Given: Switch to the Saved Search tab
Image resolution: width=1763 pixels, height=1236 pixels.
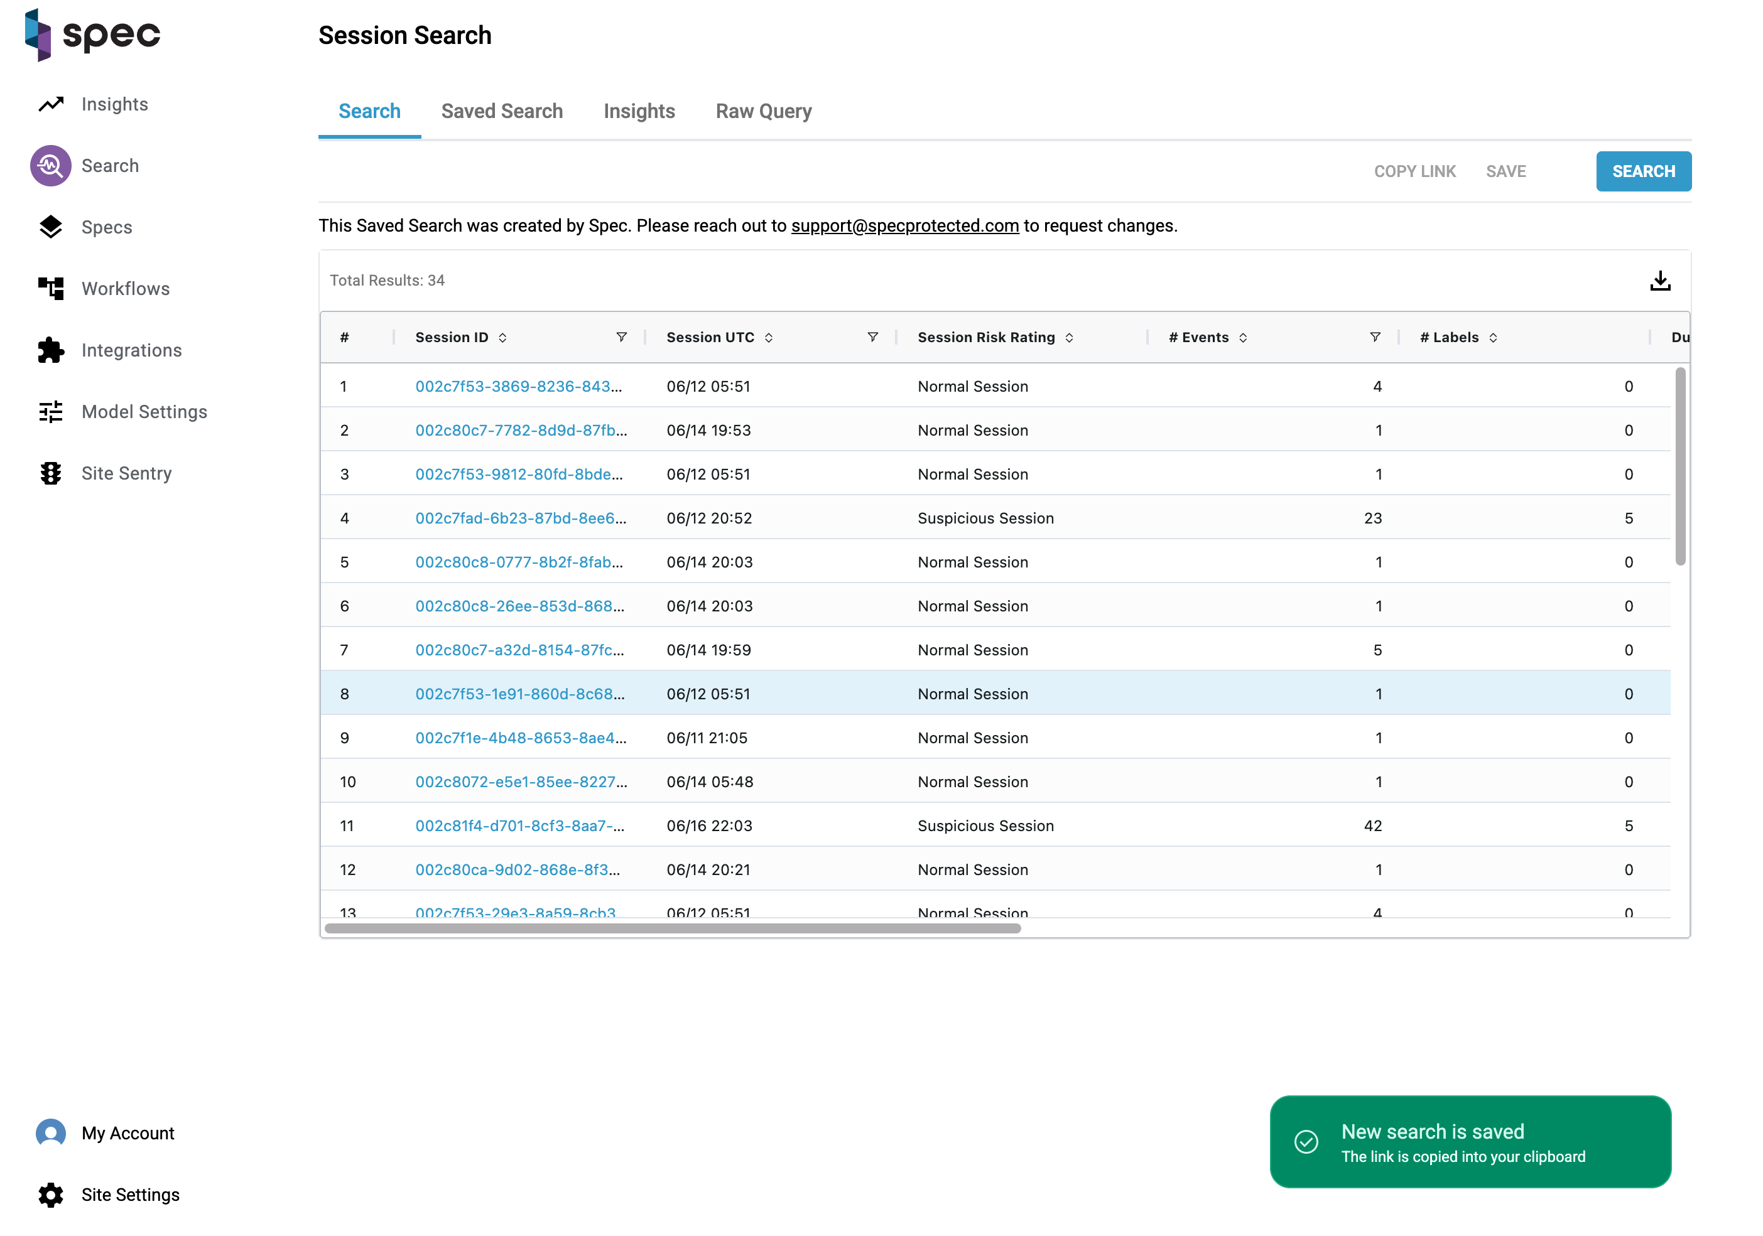Looking at the screenshot, I should click(x=501, y=111).
